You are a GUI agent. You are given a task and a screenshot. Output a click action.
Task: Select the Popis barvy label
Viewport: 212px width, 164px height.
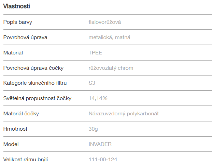pos(18,22)
